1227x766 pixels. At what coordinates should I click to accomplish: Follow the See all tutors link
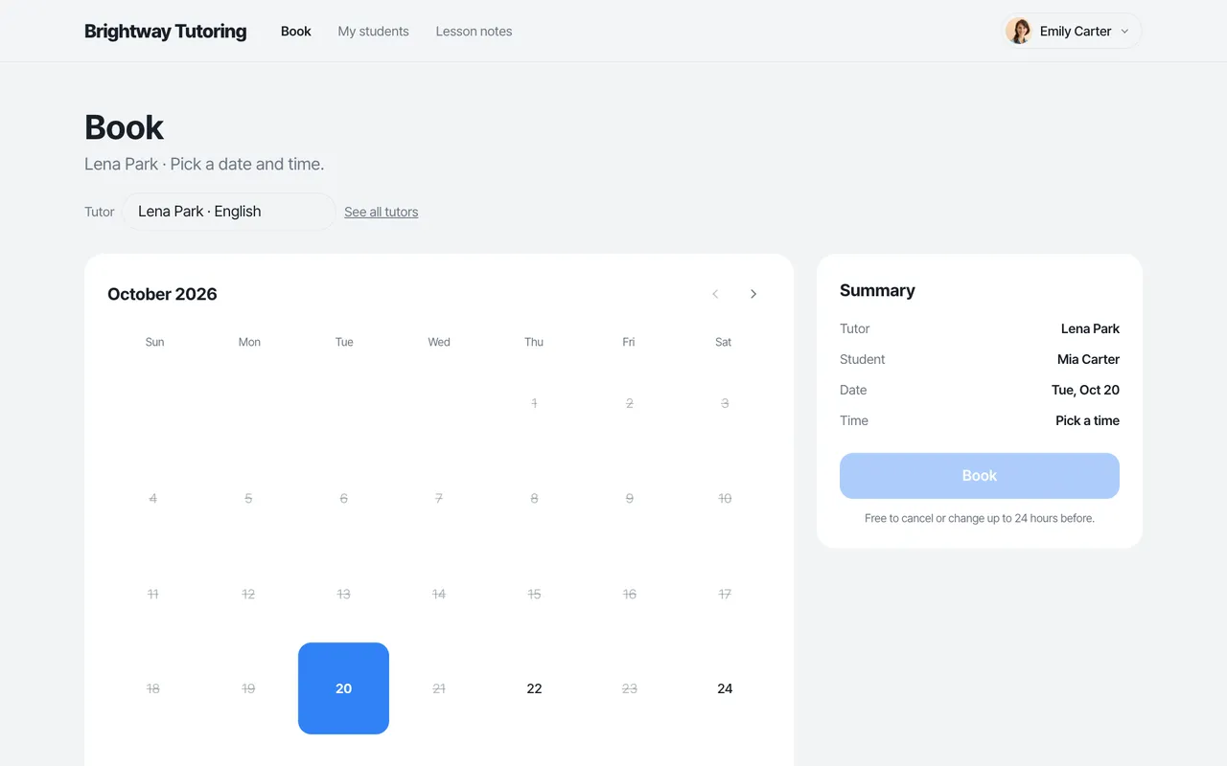point(382,212)
